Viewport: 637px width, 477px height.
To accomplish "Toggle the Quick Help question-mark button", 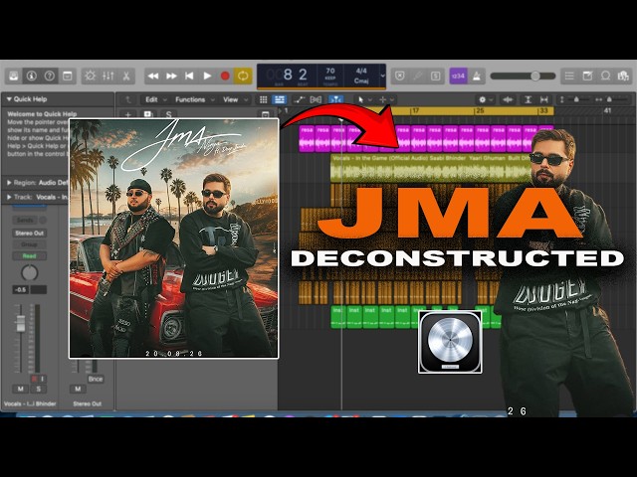I will tap(49, 76).
